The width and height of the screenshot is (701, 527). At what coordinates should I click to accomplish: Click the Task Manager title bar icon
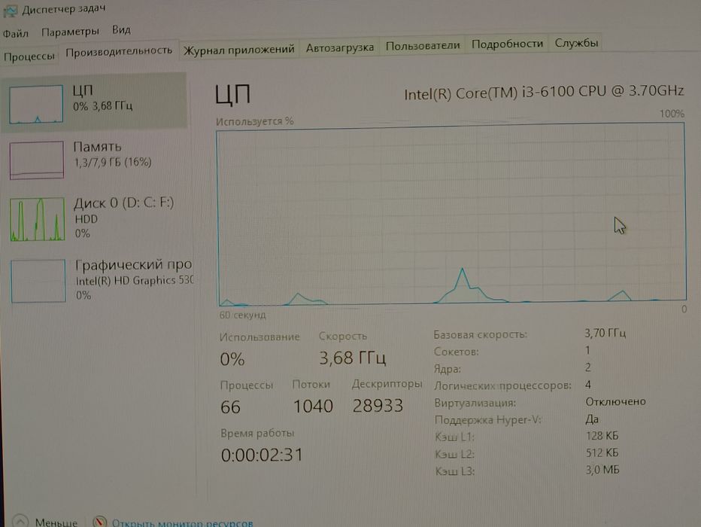10,11
